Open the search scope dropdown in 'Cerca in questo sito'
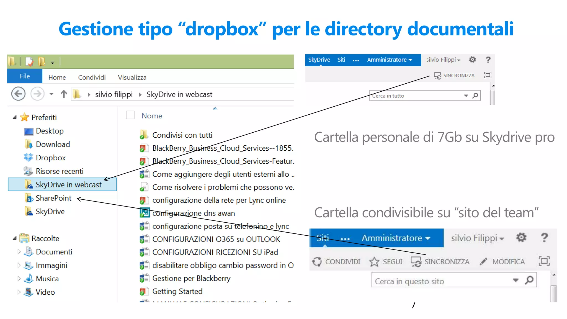The height and width of the screenshot is (319, 567). click(x=516, y=280)
